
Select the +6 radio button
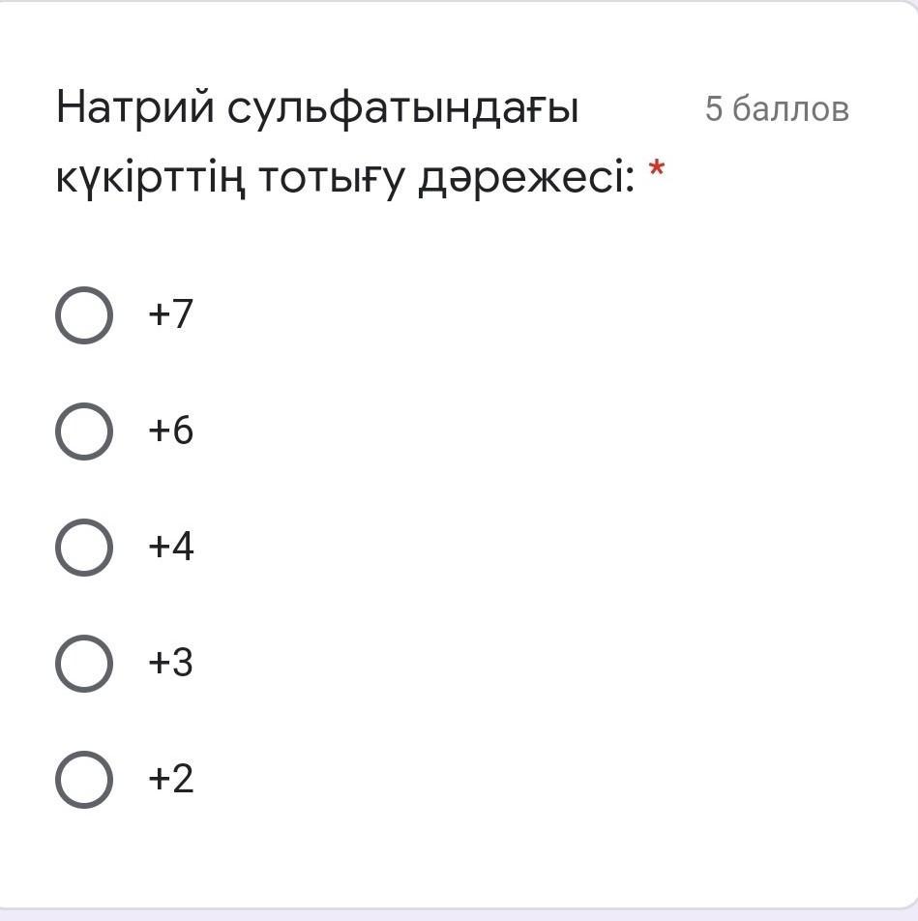click(x=83, y=431)
